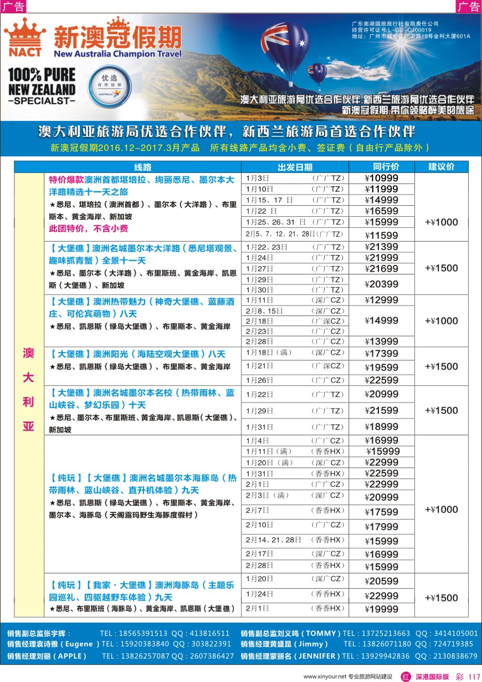Click the 澳洲阳光 eight-day route title
This screenshot has width=482, height=682.
[x=137, y=354]
